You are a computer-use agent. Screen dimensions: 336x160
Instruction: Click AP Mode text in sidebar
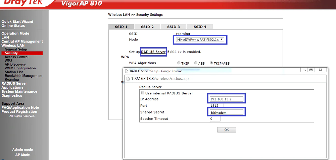tap(22, 155)
